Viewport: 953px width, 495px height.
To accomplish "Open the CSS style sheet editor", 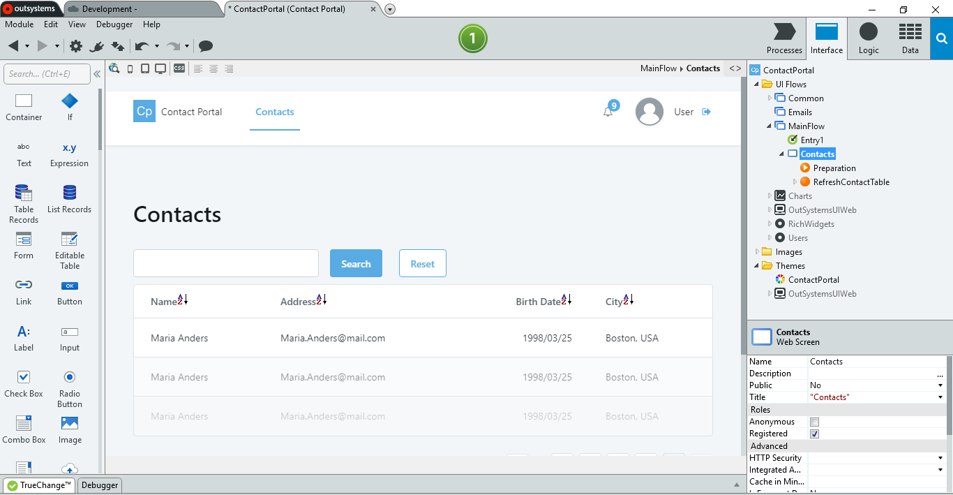I will 179,68.
